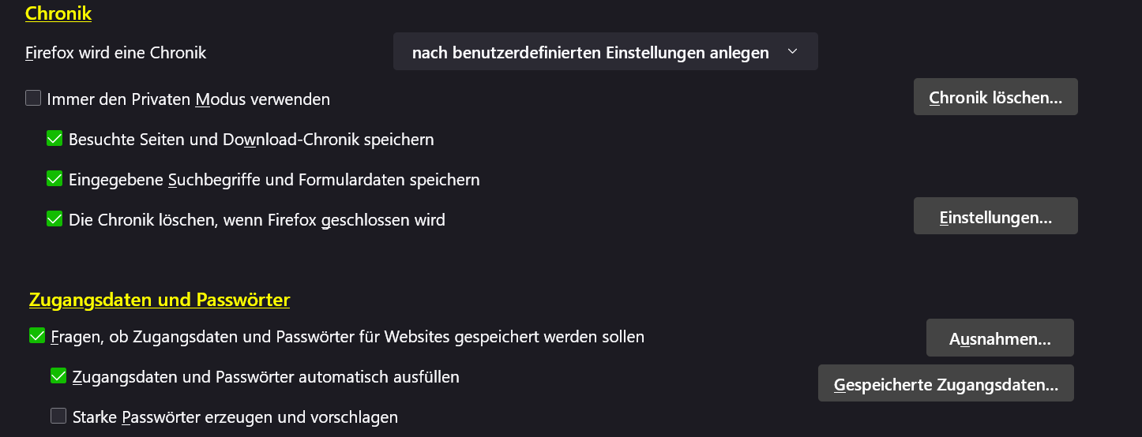The height and width of the screenshot is (437, 1142).
Task: Click the 'Firefox wird eine Chronik' label
Action: pos(115,53)
